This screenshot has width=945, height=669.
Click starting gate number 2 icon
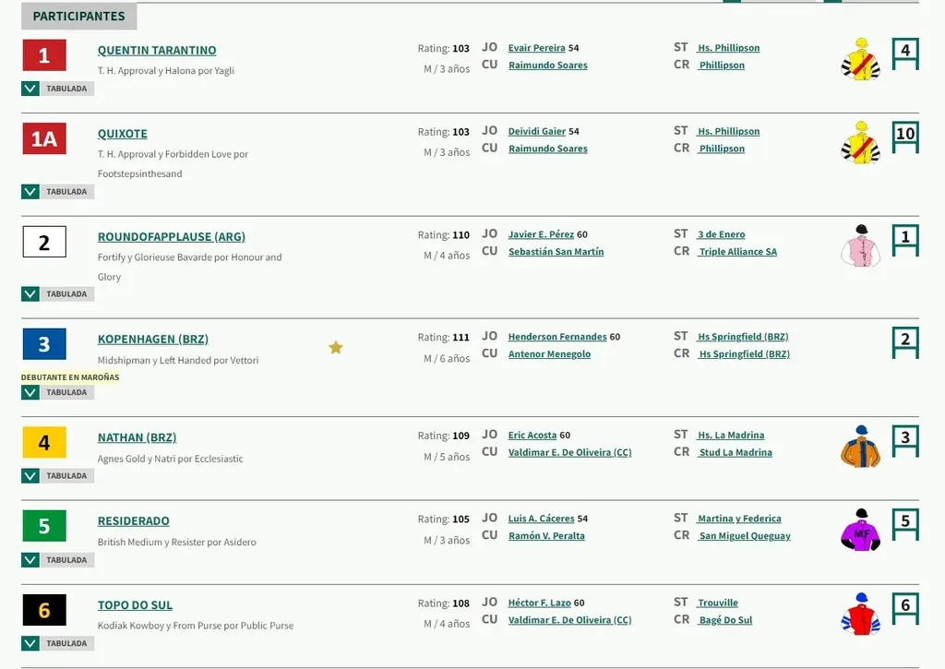(905, 341)
